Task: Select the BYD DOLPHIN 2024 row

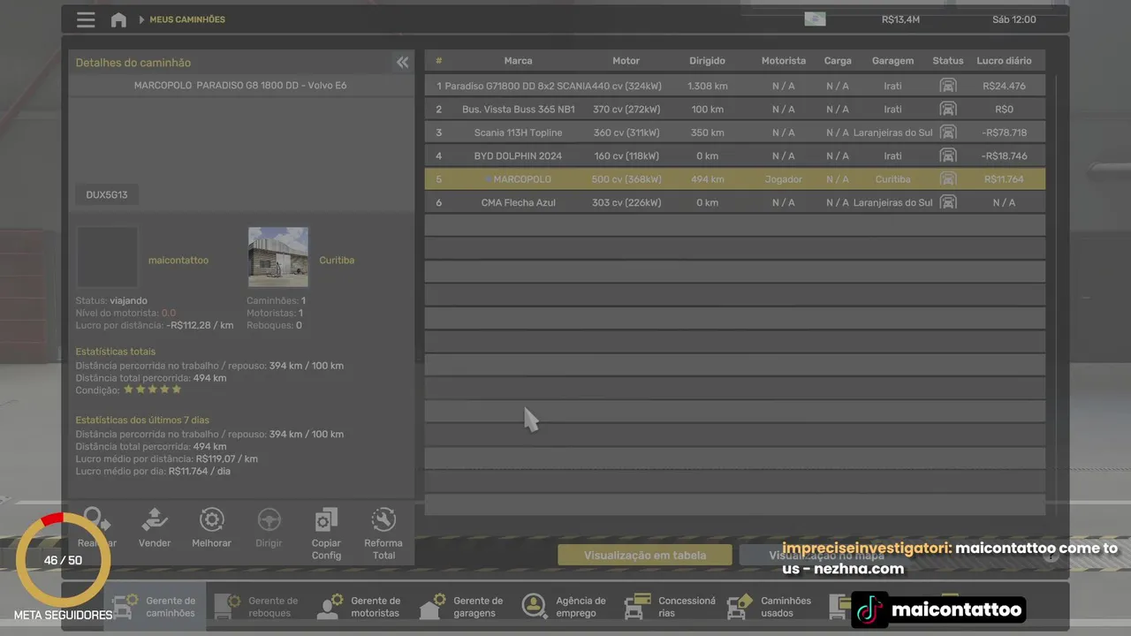Action: [x=734, y=155]
